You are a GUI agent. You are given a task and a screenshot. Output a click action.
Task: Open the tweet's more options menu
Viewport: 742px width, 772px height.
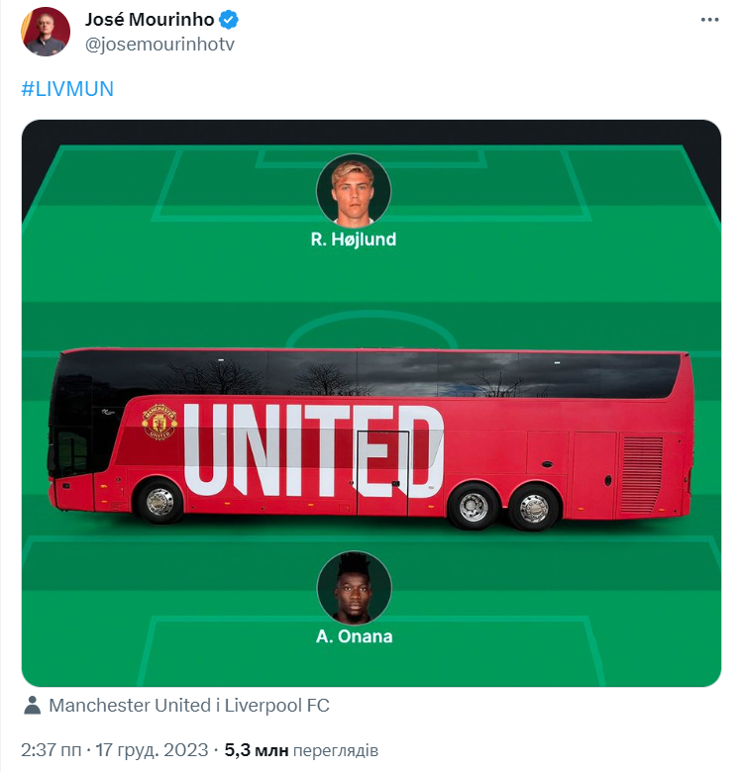(709, 20)
